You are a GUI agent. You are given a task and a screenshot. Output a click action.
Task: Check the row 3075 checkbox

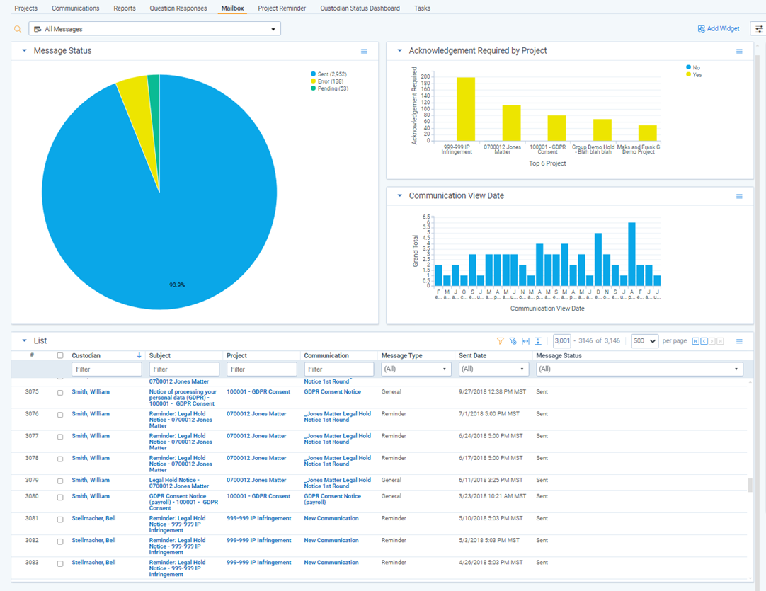click(x=60, y=393)
